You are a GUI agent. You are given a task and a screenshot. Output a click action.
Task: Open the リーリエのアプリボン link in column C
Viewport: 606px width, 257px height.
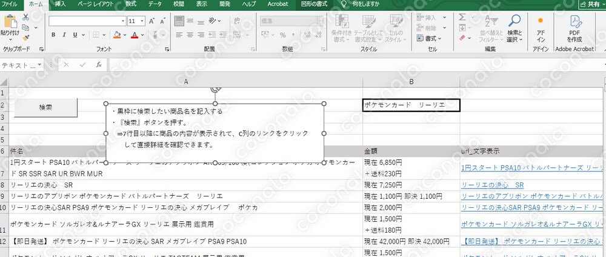[533, 196]
